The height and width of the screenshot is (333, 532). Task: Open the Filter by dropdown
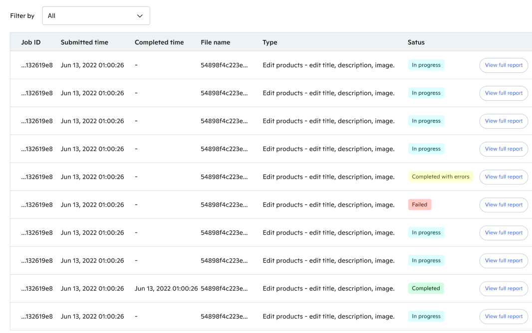coord(96,16)
